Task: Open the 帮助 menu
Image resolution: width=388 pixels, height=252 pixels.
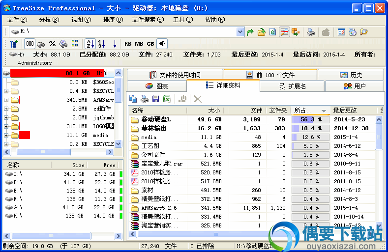Action: click(215, 20)
